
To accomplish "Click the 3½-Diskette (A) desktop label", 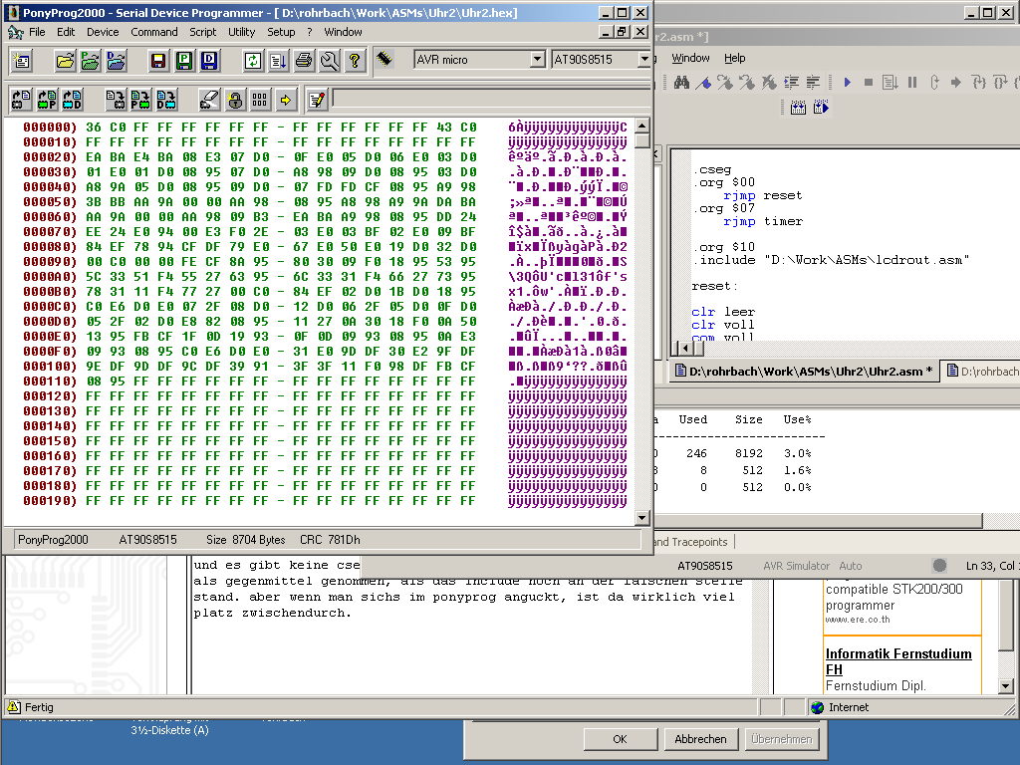I will [169, 730].
